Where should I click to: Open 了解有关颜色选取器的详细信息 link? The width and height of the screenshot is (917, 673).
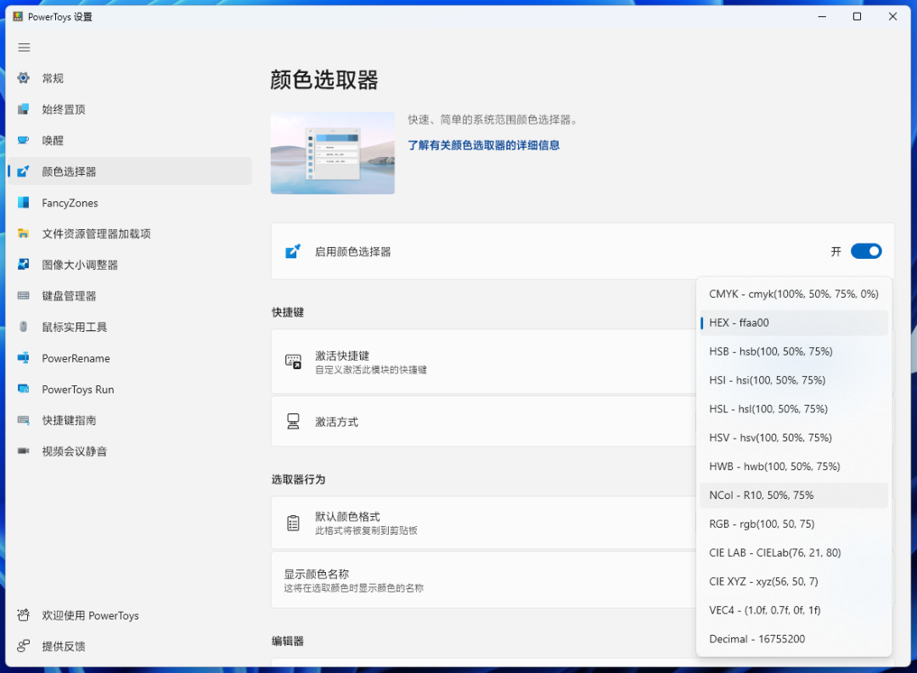click(x=484, y=145)
